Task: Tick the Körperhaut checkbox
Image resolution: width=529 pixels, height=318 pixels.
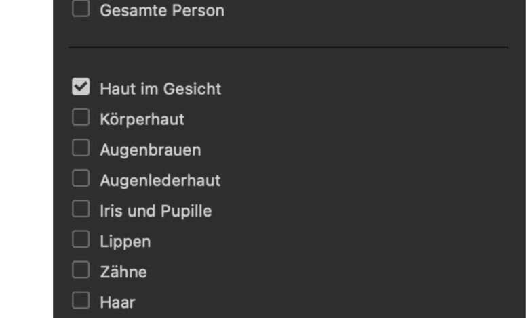Action: 81,118
